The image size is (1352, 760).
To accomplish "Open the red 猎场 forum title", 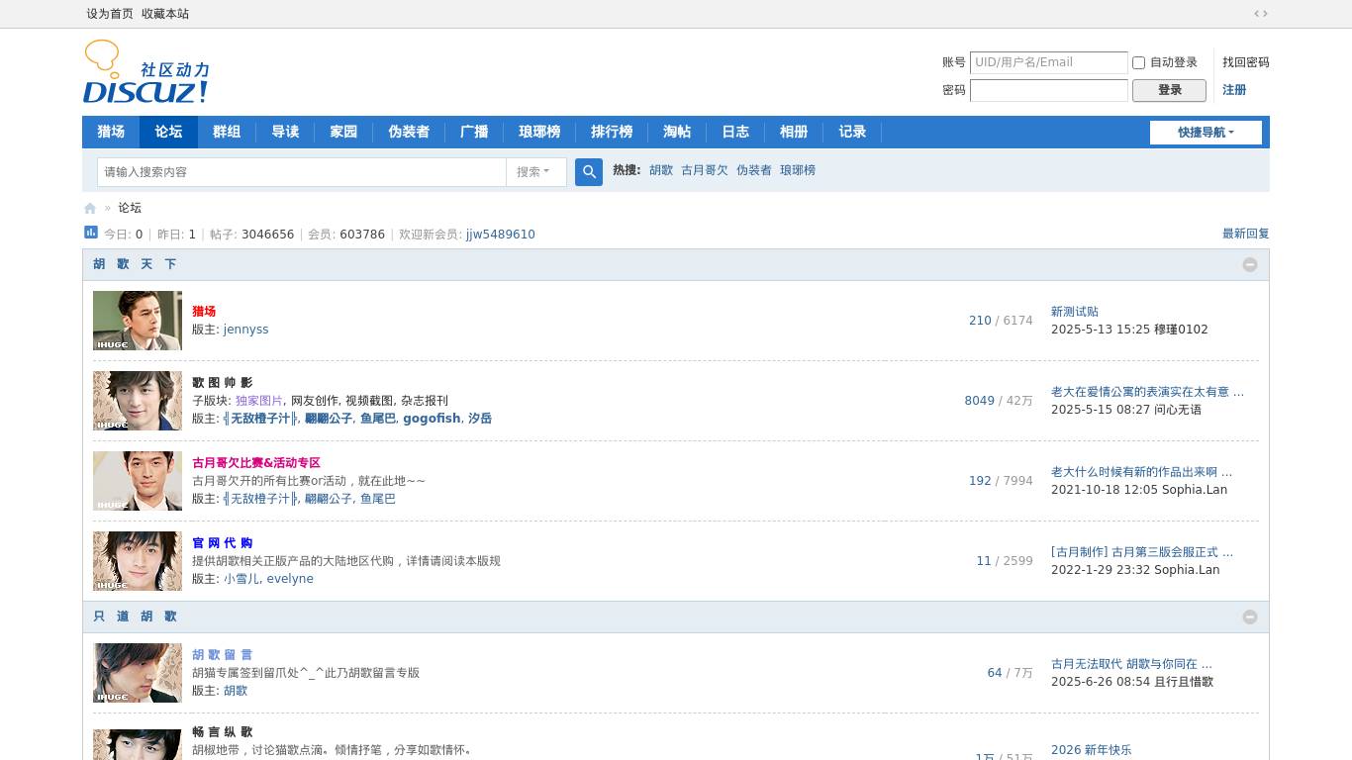I will pyautogui.click(x=204, y=311).
